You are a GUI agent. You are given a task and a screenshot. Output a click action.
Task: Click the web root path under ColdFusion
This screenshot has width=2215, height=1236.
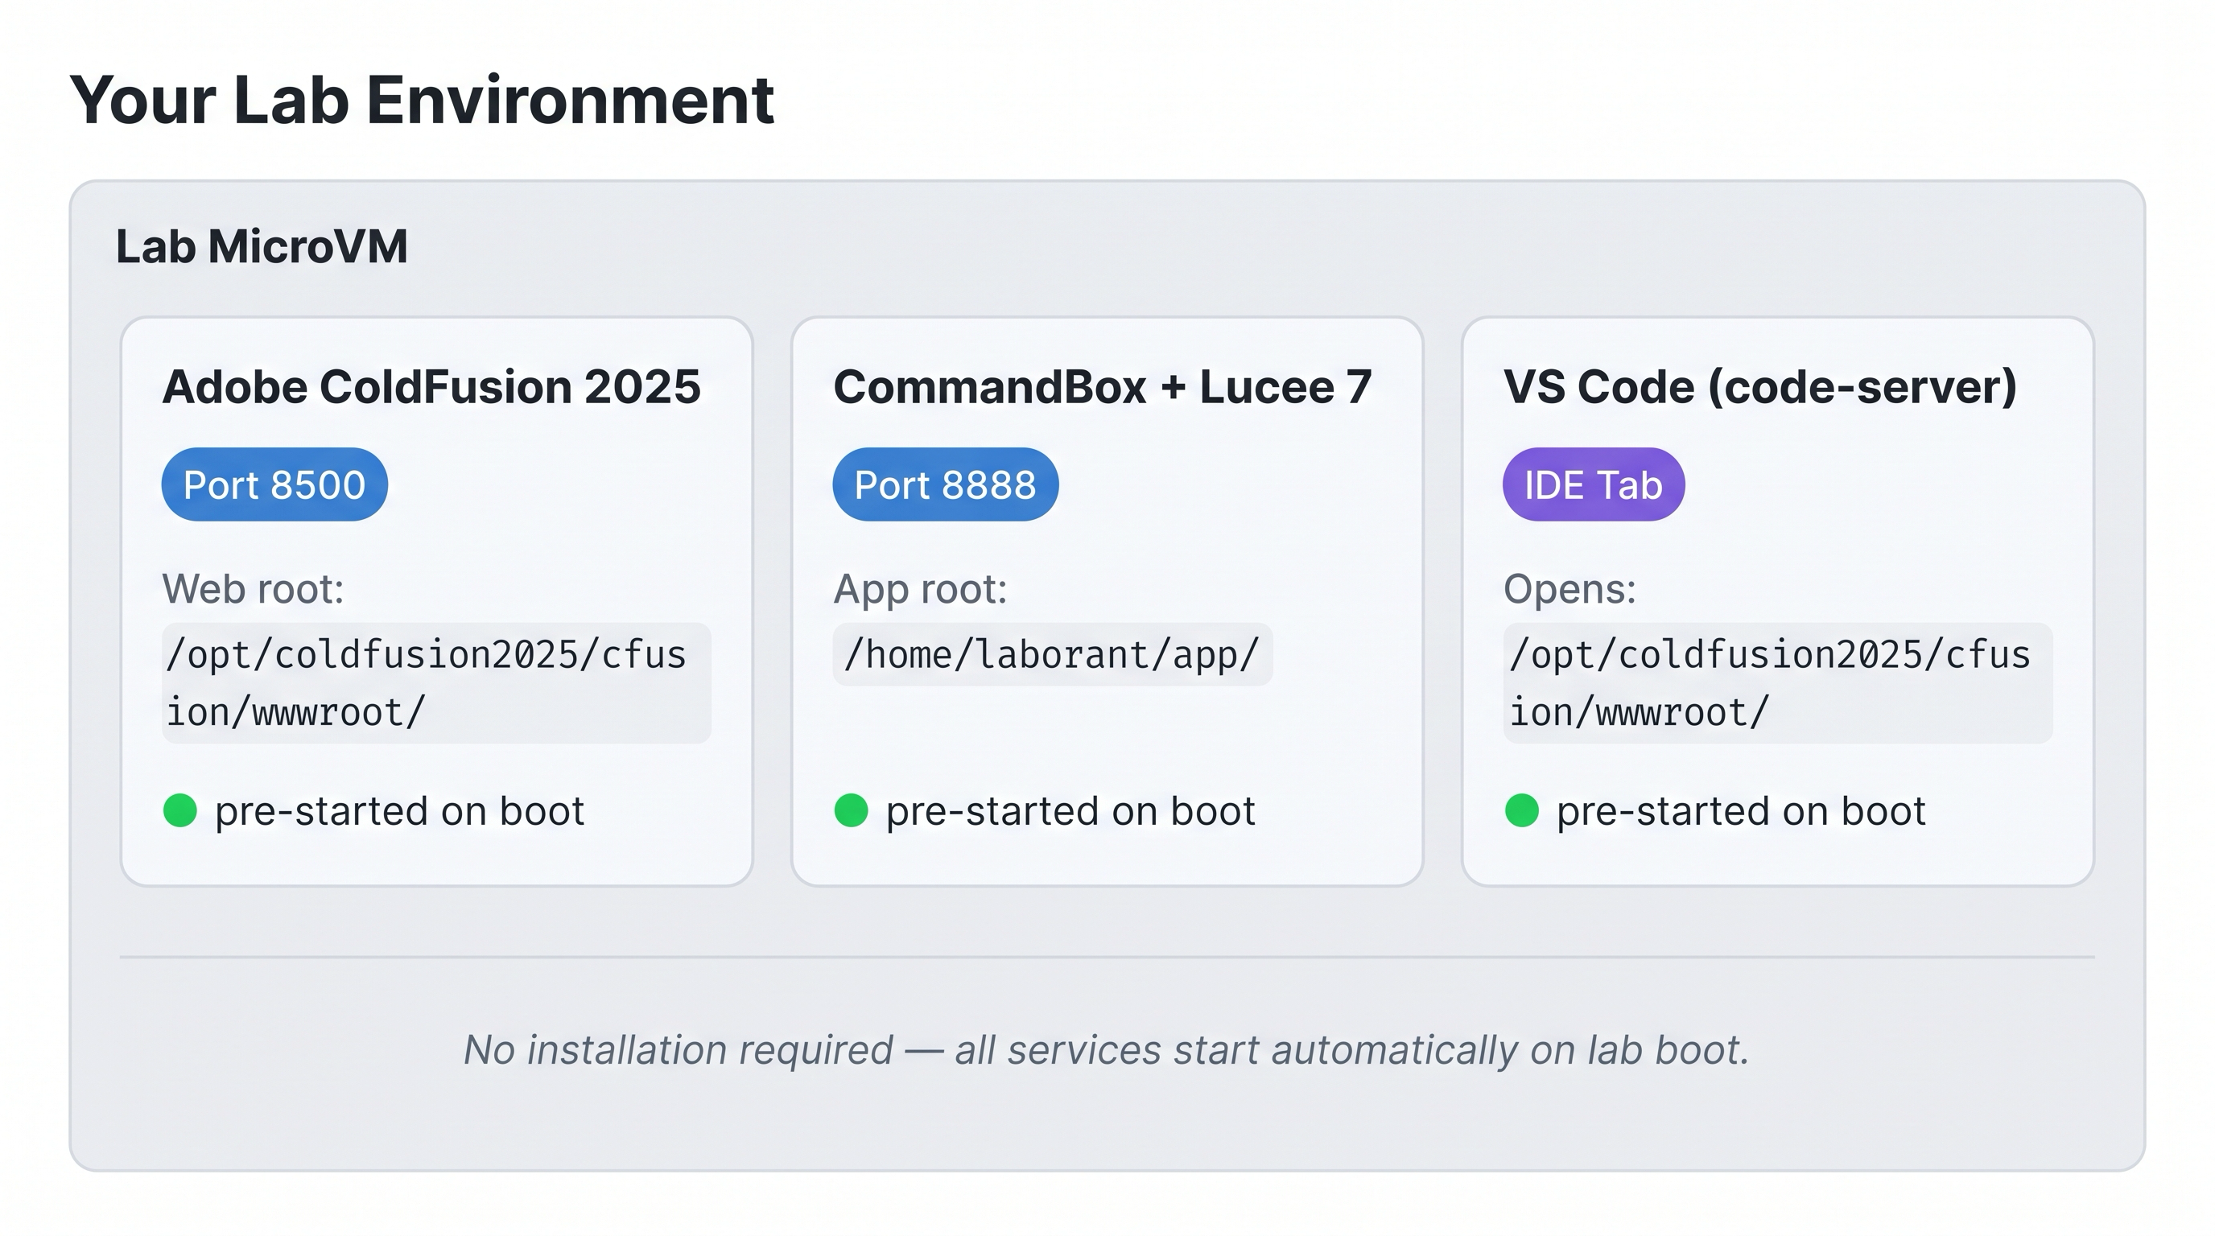437,683
